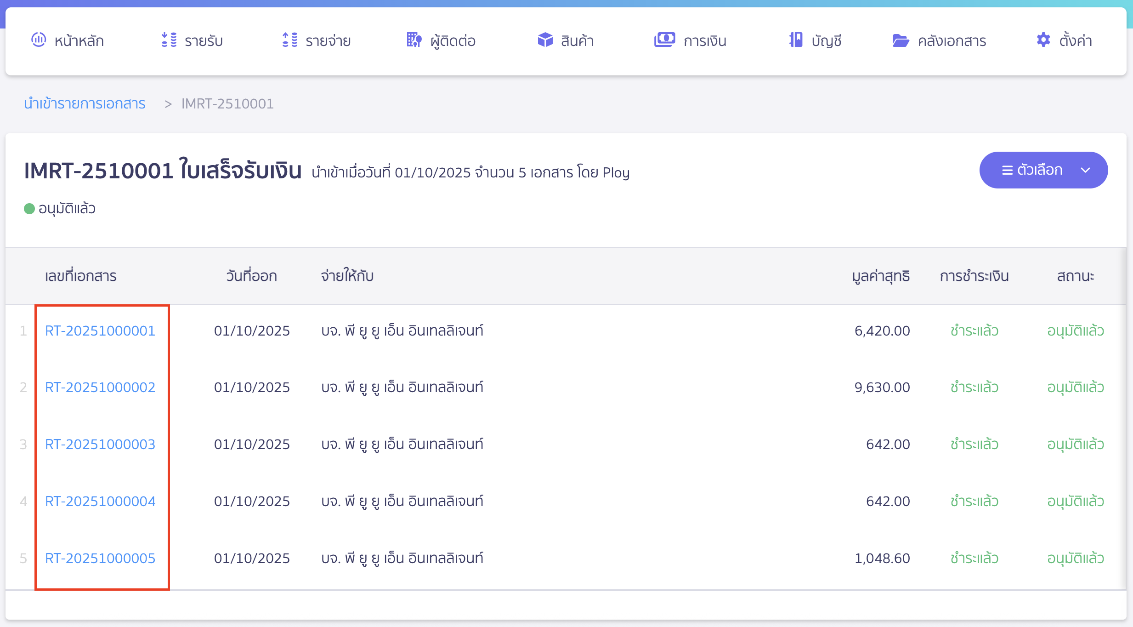Open receipt RT-20251000005
Viewport: 1133px width, 627px height.
click(99, 558)
